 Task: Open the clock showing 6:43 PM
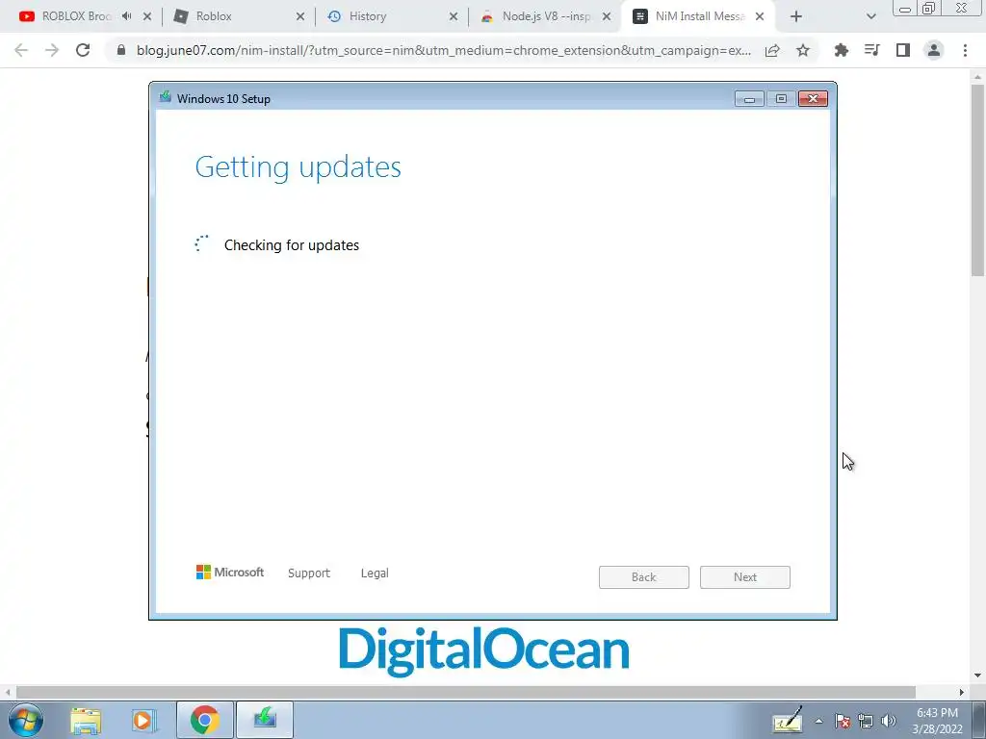937,721
